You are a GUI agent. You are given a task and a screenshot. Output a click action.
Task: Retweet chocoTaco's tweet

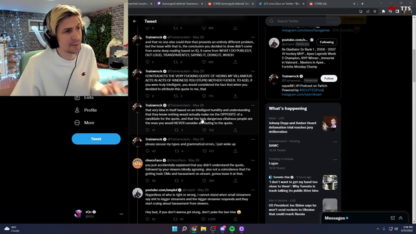pyautogui.click(x=176, y=181)
